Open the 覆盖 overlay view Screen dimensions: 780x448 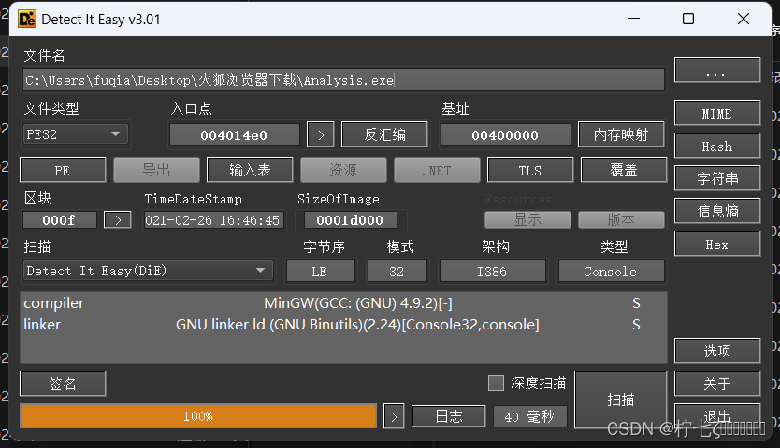624,170
